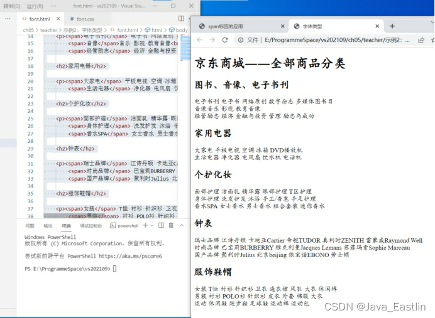Close the font.html editor tab
The image size is (435, 318).
58,19
